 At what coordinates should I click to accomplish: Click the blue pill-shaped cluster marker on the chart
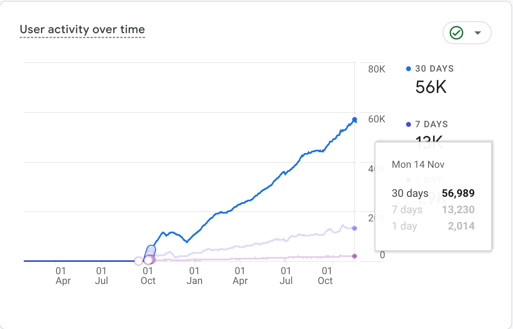[x=150, y=251]
